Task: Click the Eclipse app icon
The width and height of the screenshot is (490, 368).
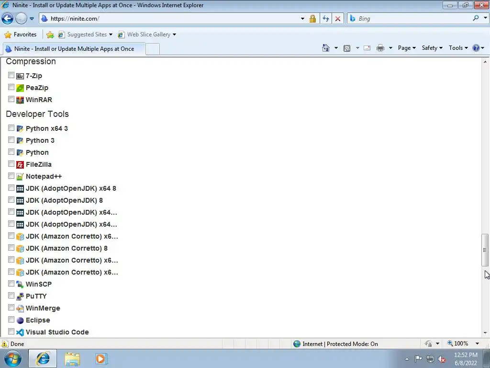Action: click(x=20, y=321)
